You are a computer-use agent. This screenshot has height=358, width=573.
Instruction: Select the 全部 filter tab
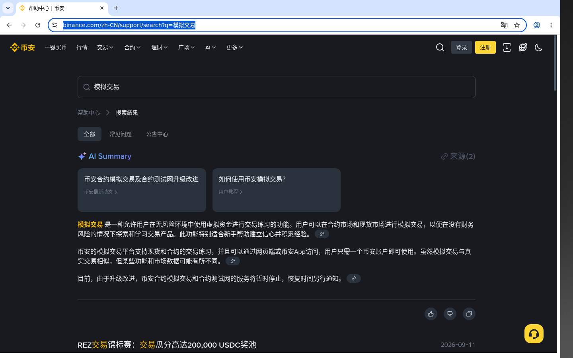(x=90, y=134)
